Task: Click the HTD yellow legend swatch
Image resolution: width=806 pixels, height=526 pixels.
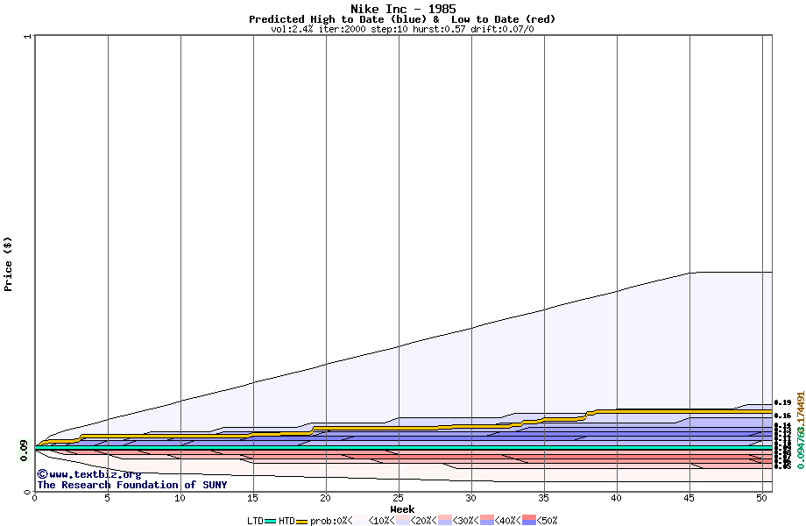Action: click(301, 521)
